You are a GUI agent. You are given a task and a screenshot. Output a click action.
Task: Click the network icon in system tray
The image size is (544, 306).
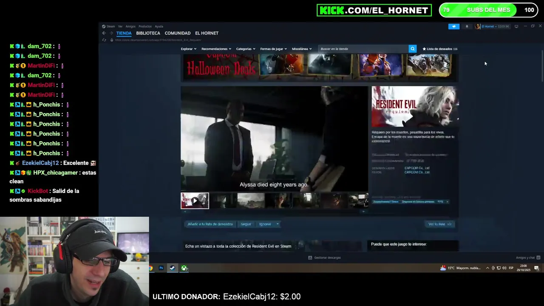click(x=499, y=268)
